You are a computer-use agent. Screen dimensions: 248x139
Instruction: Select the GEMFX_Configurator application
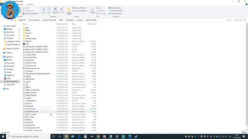click(31, 90)
